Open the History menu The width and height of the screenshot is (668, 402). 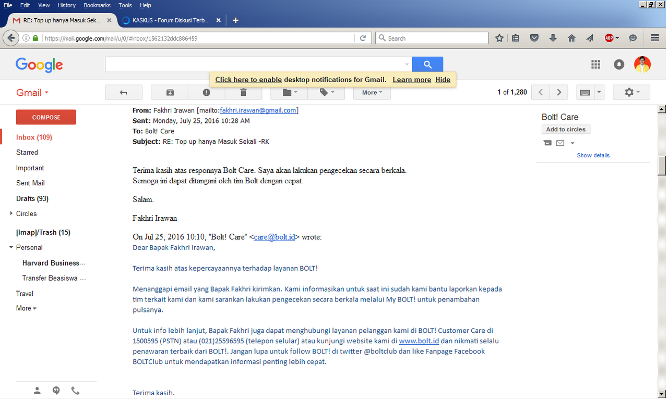pyautogui.click(x=67, y=5)
